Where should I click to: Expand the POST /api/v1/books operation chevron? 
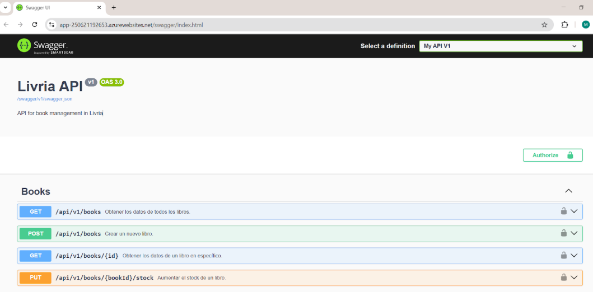click(x=574, y=233)
